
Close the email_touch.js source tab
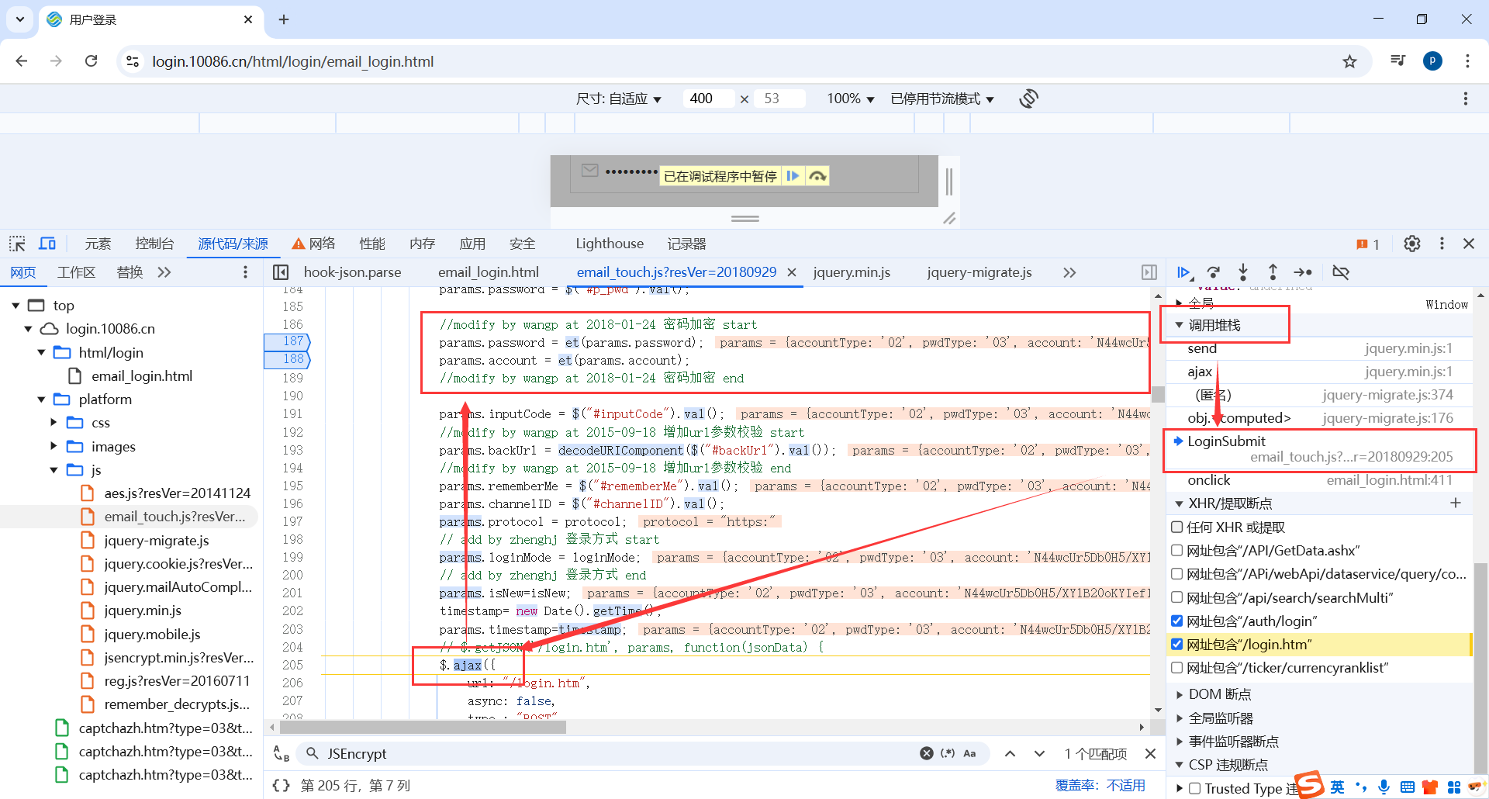[x=792, y=272]
